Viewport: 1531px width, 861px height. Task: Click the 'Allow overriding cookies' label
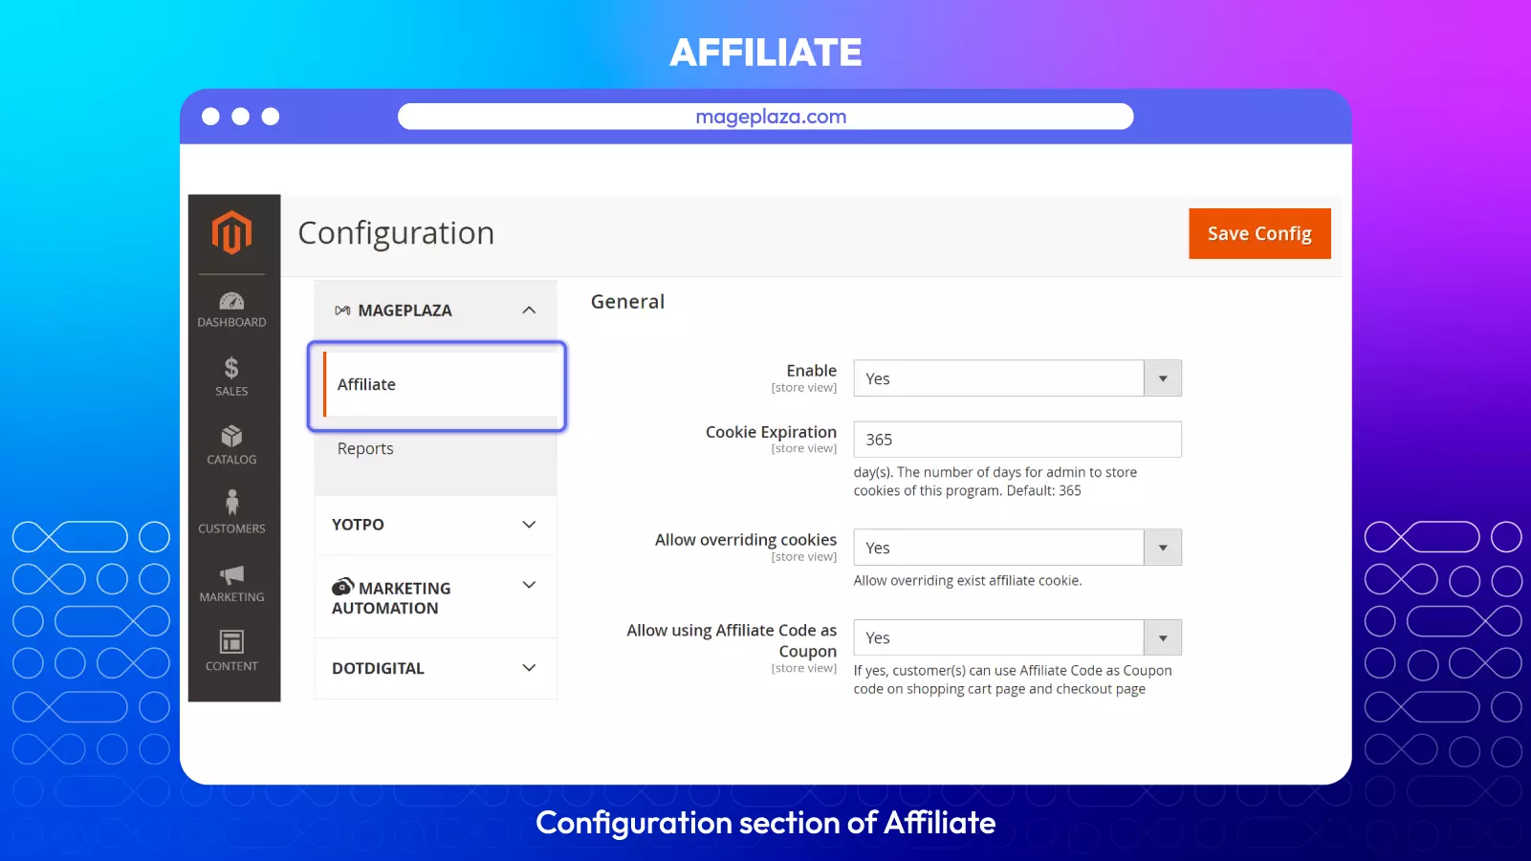pyautogui.click(x=745, y=540)
